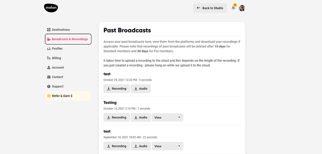Open the Refer & Earn $ item
Image resolution: width=322 pixels, height=154 pixels.
[68, 96]
